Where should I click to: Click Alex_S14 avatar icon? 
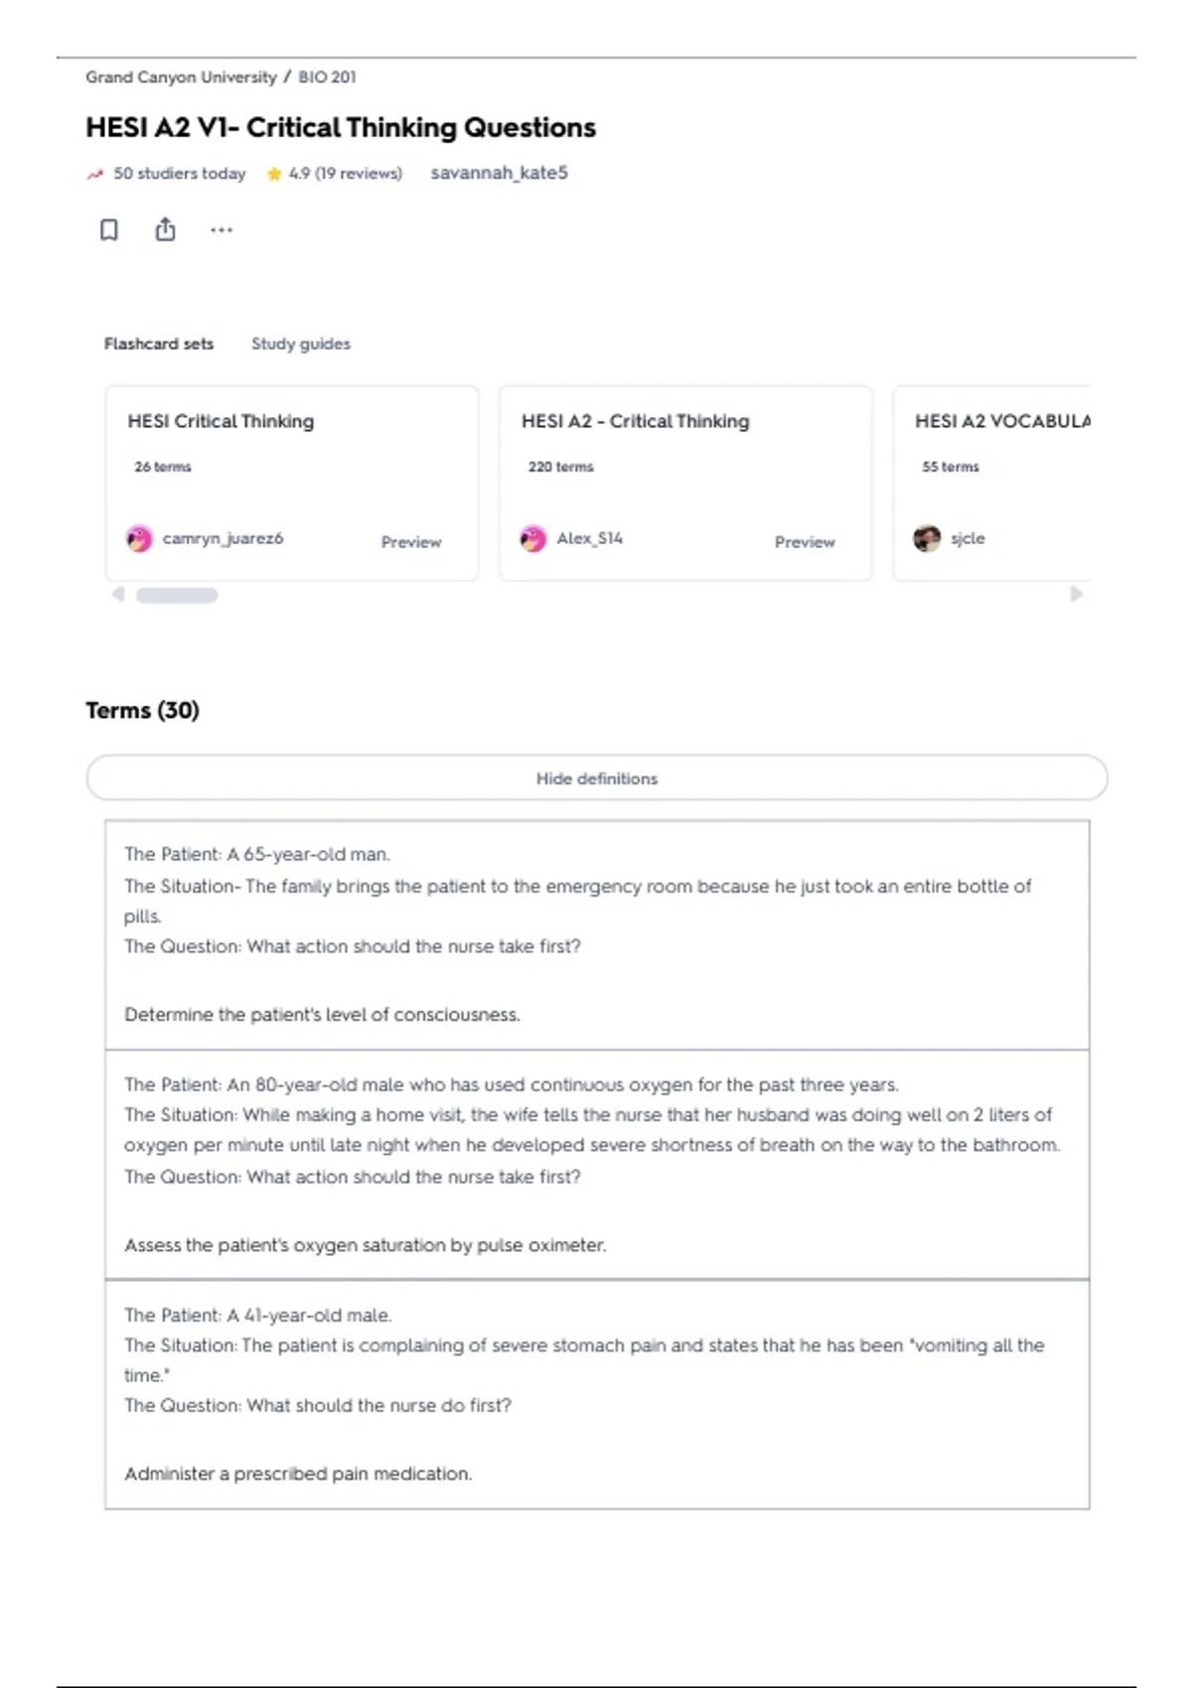click(x=533, y=538)
